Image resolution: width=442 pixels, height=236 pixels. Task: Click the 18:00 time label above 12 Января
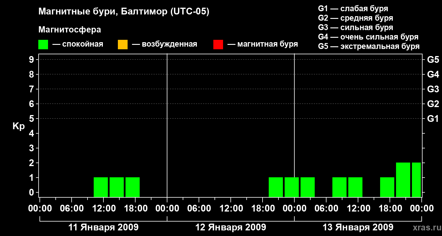point(263,208)
